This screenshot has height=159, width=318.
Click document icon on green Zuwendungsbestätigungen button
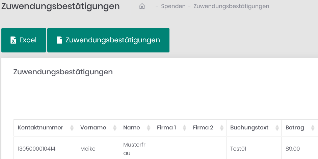click(59, 40)
